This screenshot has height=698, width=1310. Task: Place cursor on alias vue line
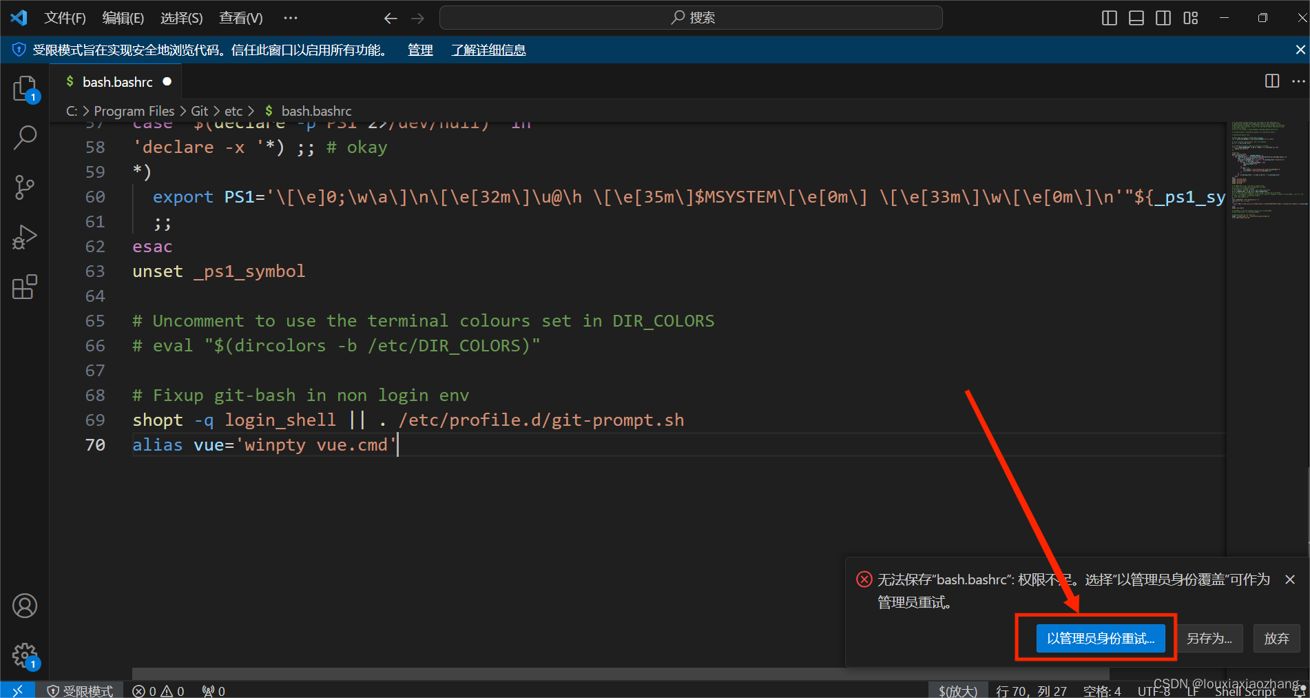264,445
